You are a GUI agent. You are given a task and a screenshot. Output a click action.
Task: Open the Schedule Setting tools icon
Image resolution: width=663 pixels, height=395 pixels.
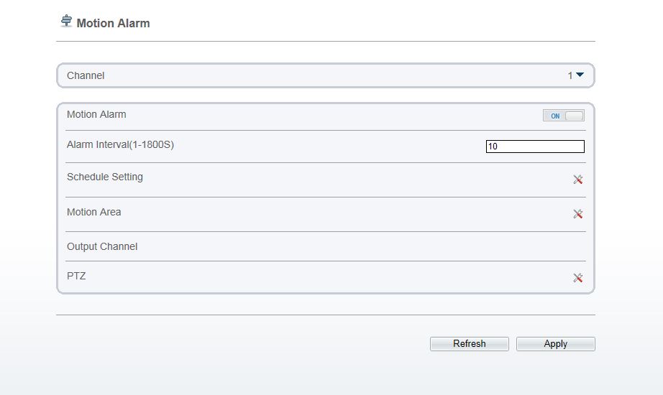coord(577,180)
